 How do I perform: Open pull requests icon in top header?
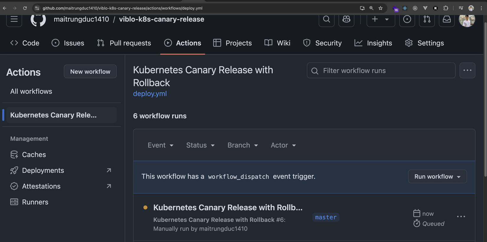(427, 19)
